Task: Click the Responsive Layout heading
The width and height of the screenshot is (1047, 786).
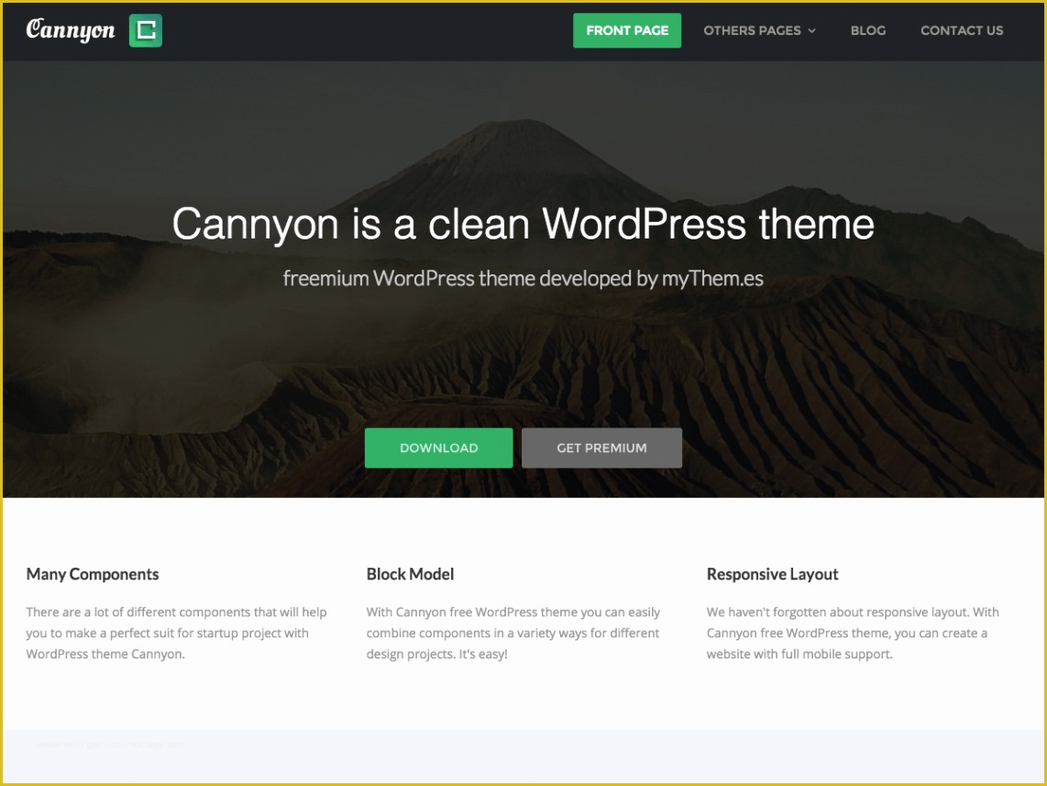Action: tap(772, 574)
